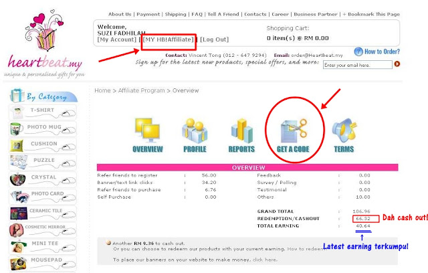Click the Banner/text link clicks value 34.20
Viewport: 428px width, 273px height.
209,183
